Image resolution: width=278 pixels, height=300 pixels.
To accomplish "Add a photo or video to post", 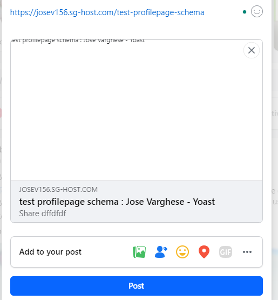I will 139,252.
